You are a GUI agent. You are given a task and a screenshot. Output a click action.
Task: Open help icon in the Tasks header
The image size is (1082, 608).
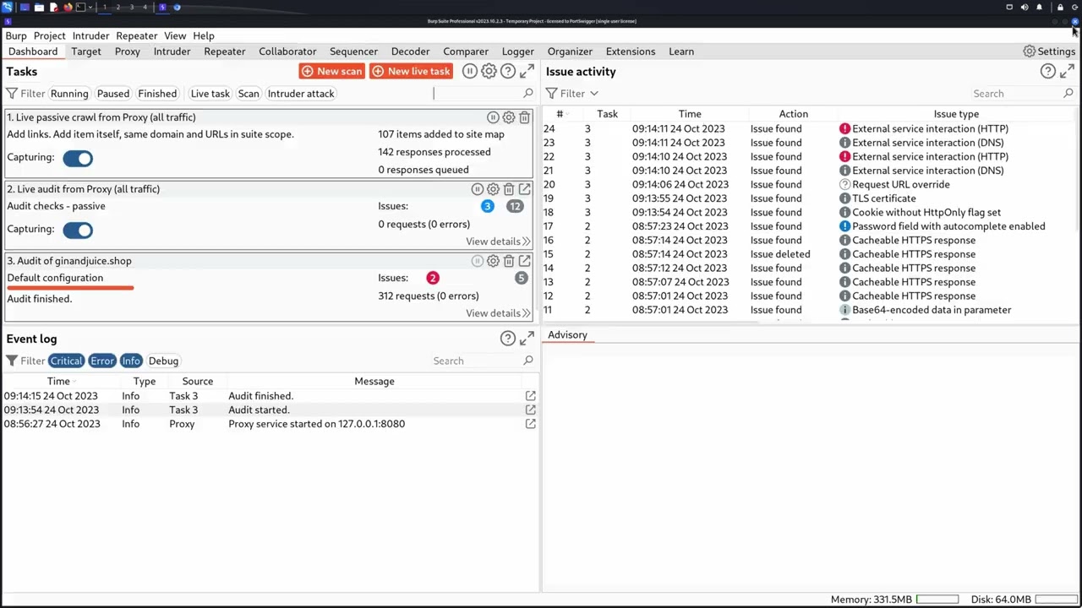coord(508,72)
